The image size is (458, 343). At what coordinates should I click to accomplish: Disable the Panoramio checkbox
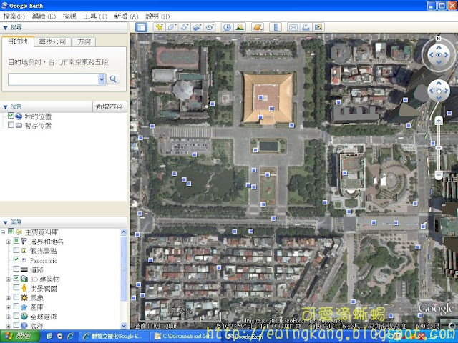[16, 259]
